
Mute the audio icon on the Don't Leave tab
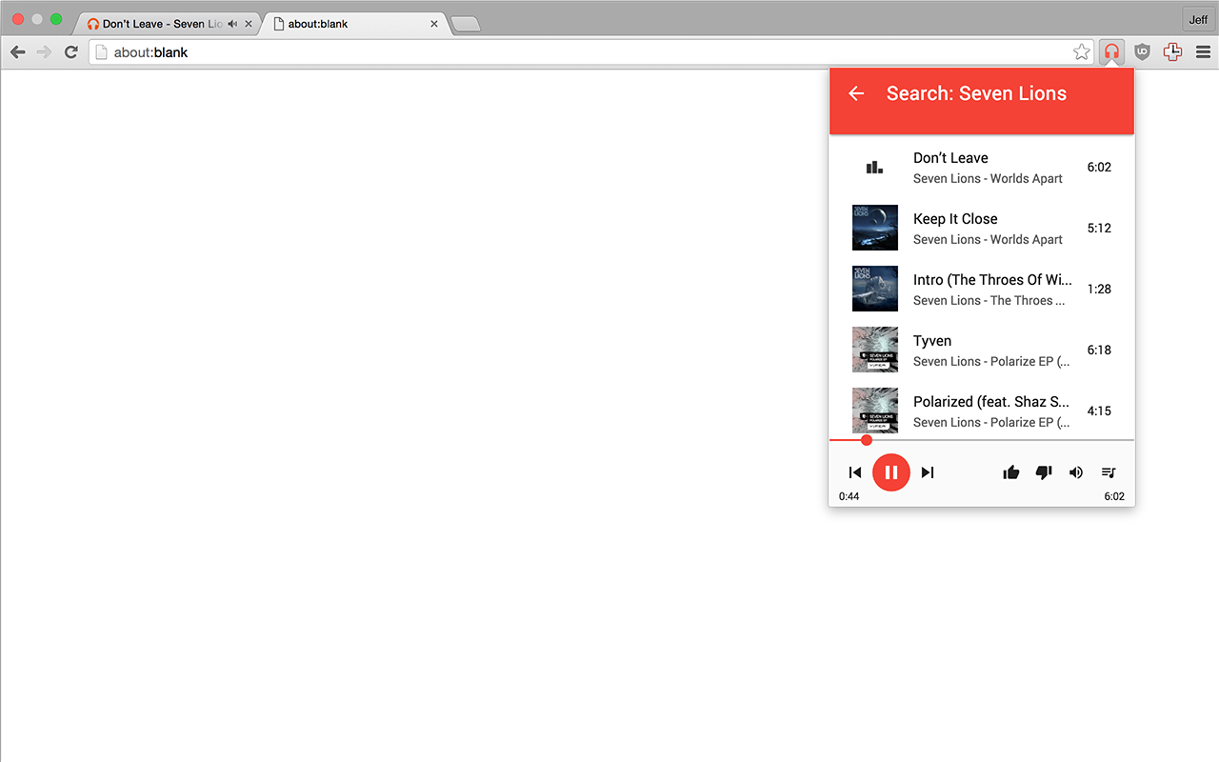232,24
